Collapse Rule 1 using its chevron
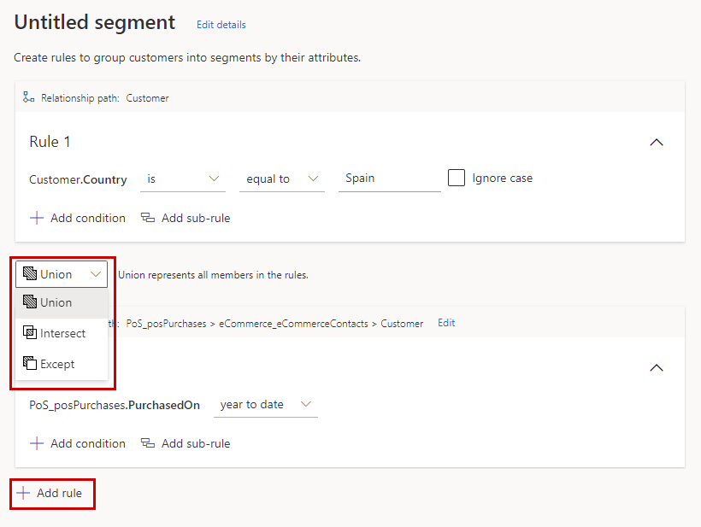 (x=657, y=143)
